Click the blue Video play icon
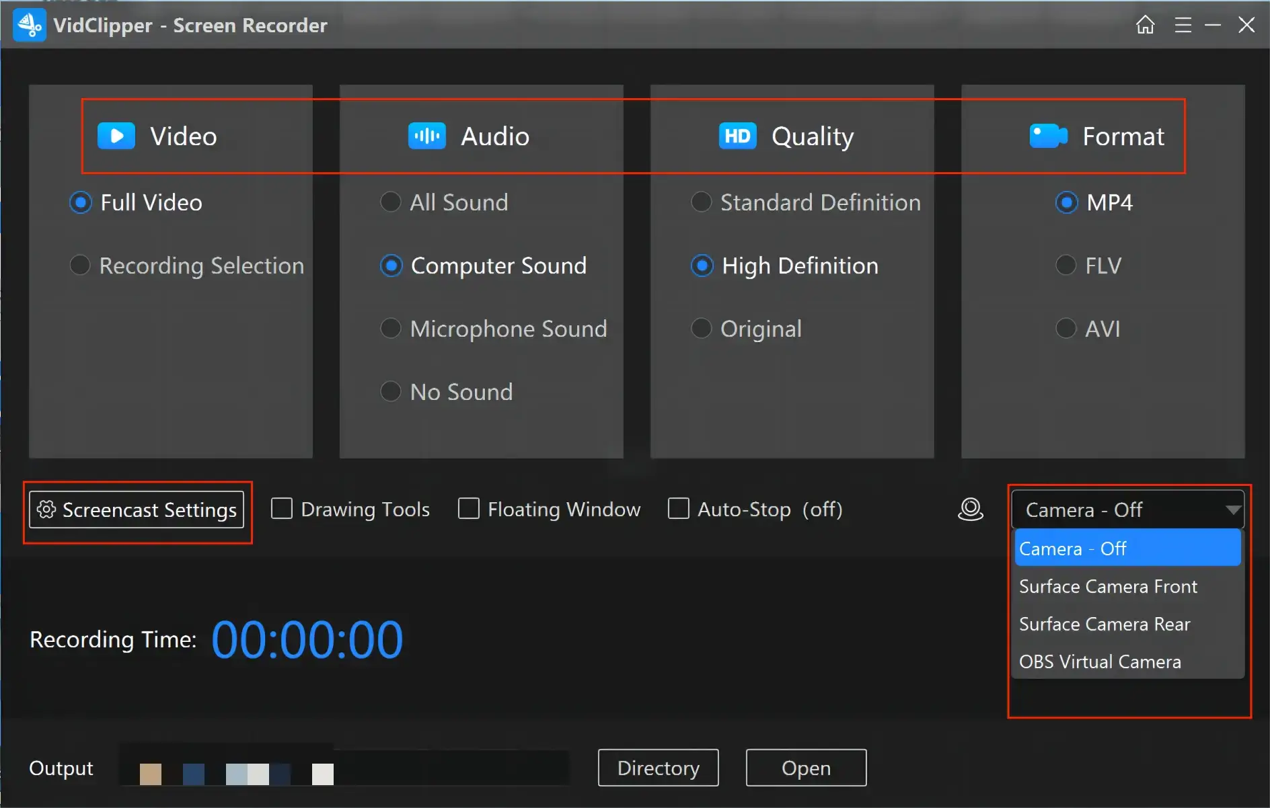 (116, 136)
